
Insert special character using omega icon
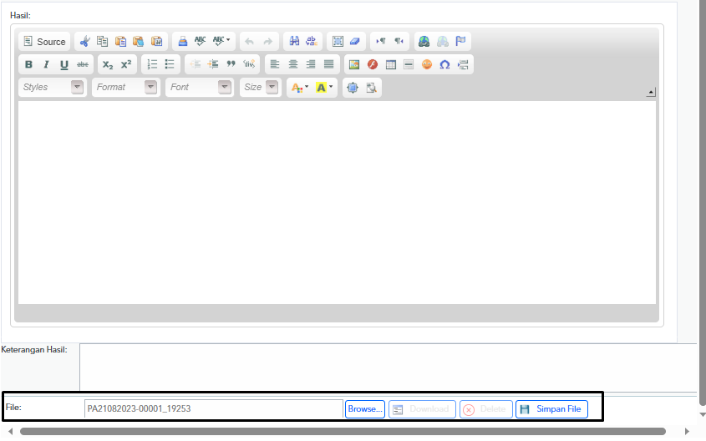coord(444,64)
